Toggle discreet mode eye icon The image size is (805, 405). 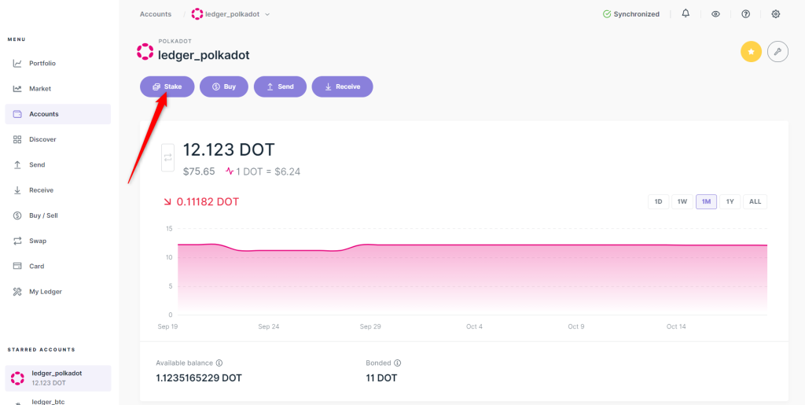point(715,14)
